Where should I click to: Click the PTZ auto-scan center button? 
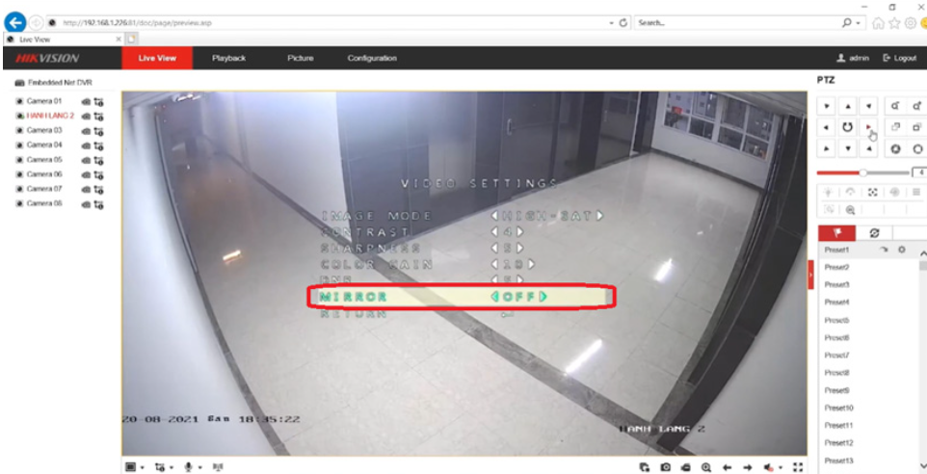pos(847,127)
